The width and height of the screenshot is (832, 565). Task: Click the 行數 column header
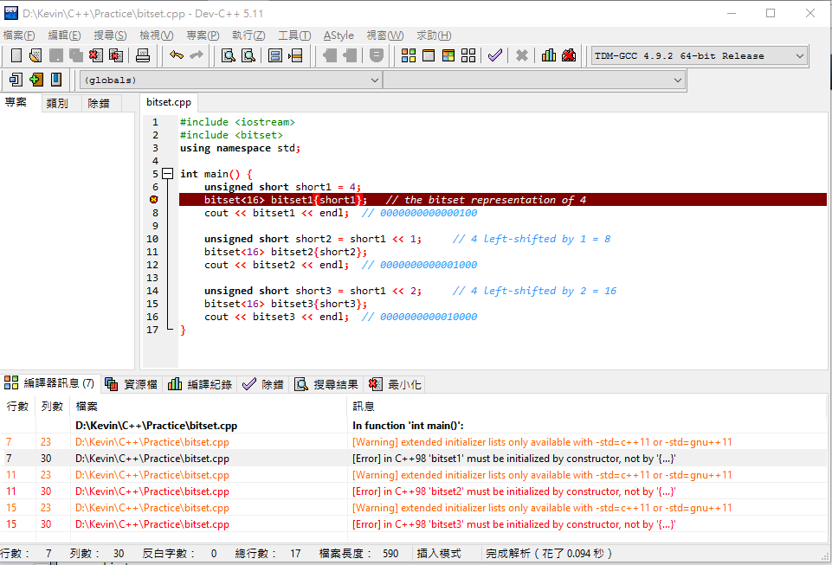click(17, 407)
